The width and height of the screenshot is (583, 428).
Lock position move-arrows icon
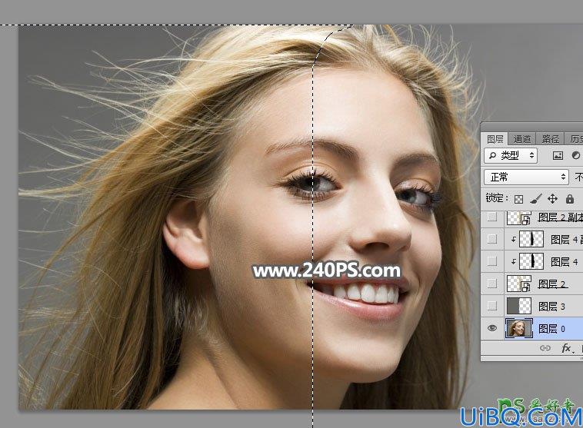click(x=552, y=199)
